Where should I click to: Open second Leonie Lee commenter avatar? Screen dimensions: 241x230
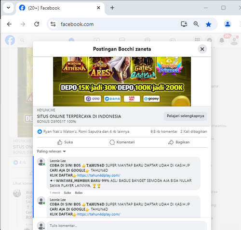tap(41, 201)
